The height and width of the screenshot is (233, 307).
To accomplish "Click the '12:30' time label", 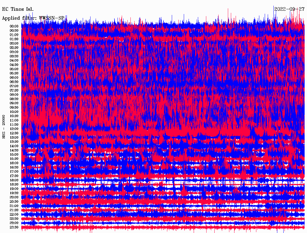I will pyautogui.click(x=14, y=133).
